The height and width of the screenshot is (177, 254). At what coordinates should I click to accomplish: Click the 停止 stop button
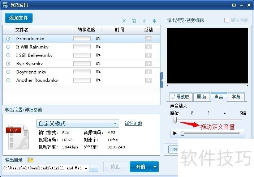coord(115,167)
